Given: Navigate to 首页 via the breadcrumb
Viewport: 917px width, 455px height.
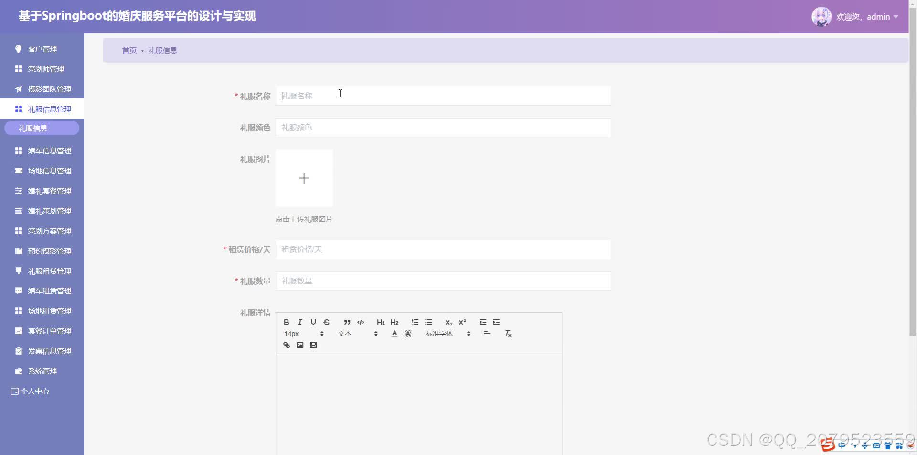Looking at the screenshot, I should (129, 50).
